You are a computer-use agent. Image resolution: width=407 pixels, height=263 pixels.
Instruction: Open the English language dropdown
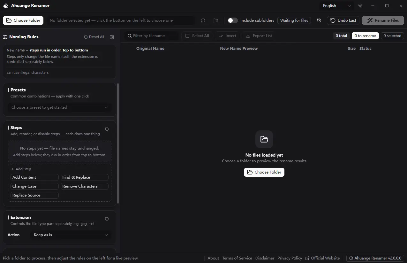coord(336,6)
